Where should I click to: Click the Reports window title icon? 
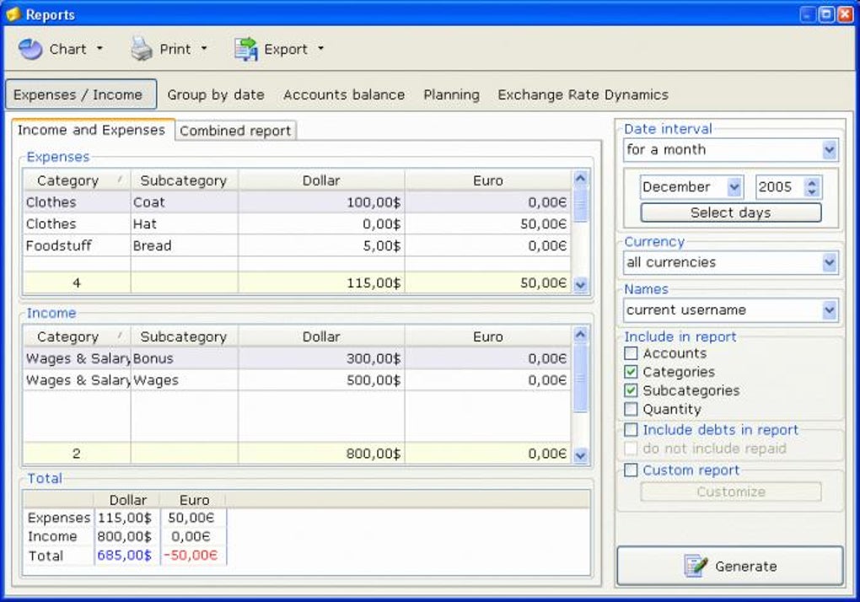tap(13, 13)
